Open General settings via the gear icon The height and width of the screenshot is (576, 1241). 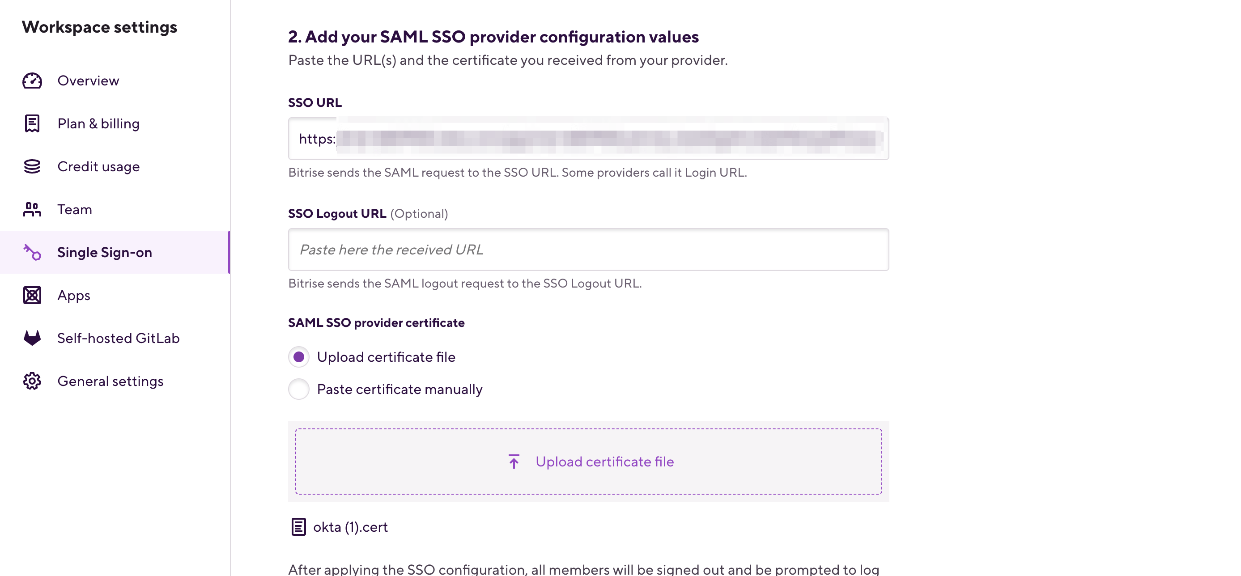(31, 381)
